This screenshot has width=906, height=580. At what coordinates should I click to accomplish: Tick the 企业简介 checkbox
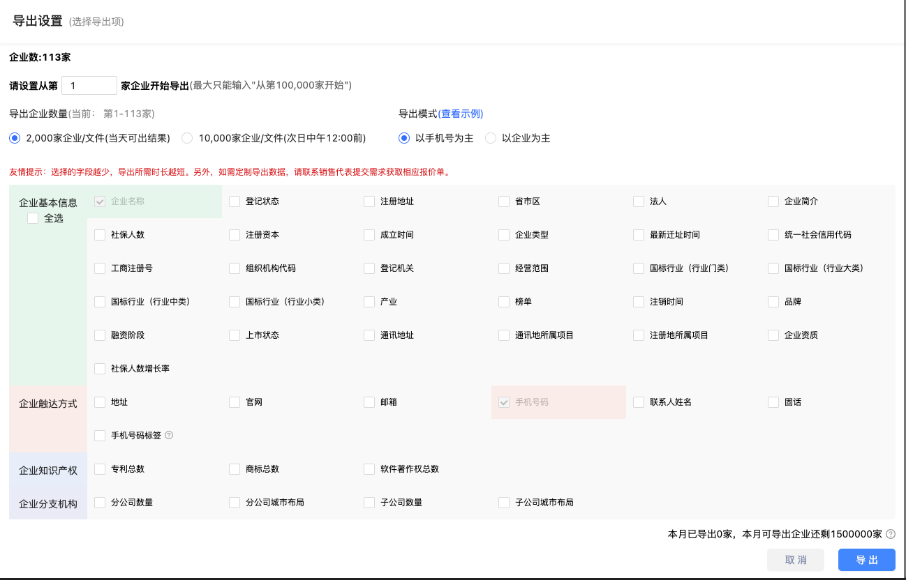(773, 201)
